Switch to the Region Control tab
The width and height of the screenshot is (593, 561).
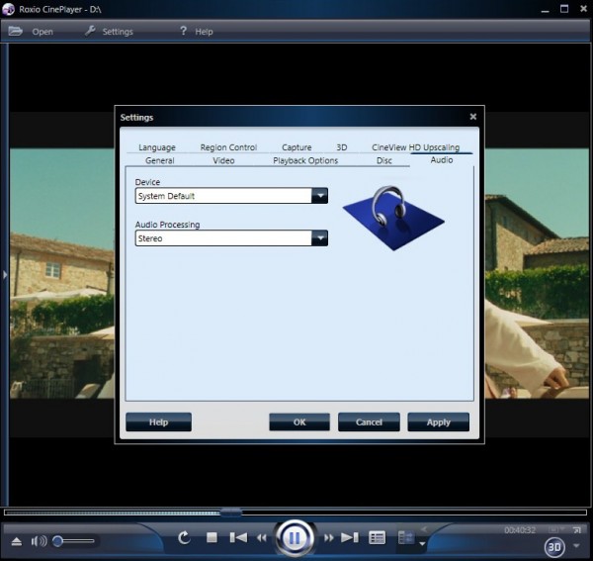click(228, 147)
